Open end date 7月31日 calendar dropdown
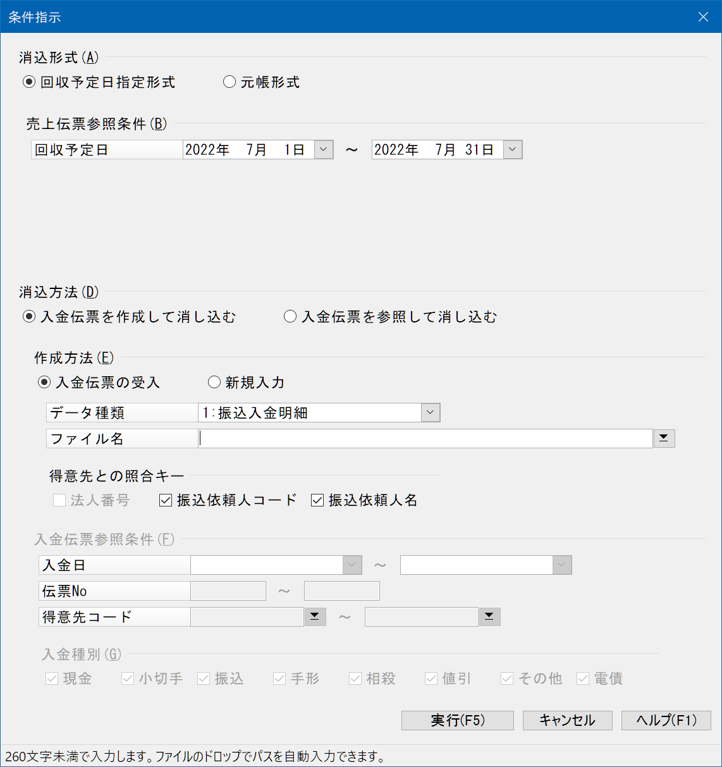 513,150
